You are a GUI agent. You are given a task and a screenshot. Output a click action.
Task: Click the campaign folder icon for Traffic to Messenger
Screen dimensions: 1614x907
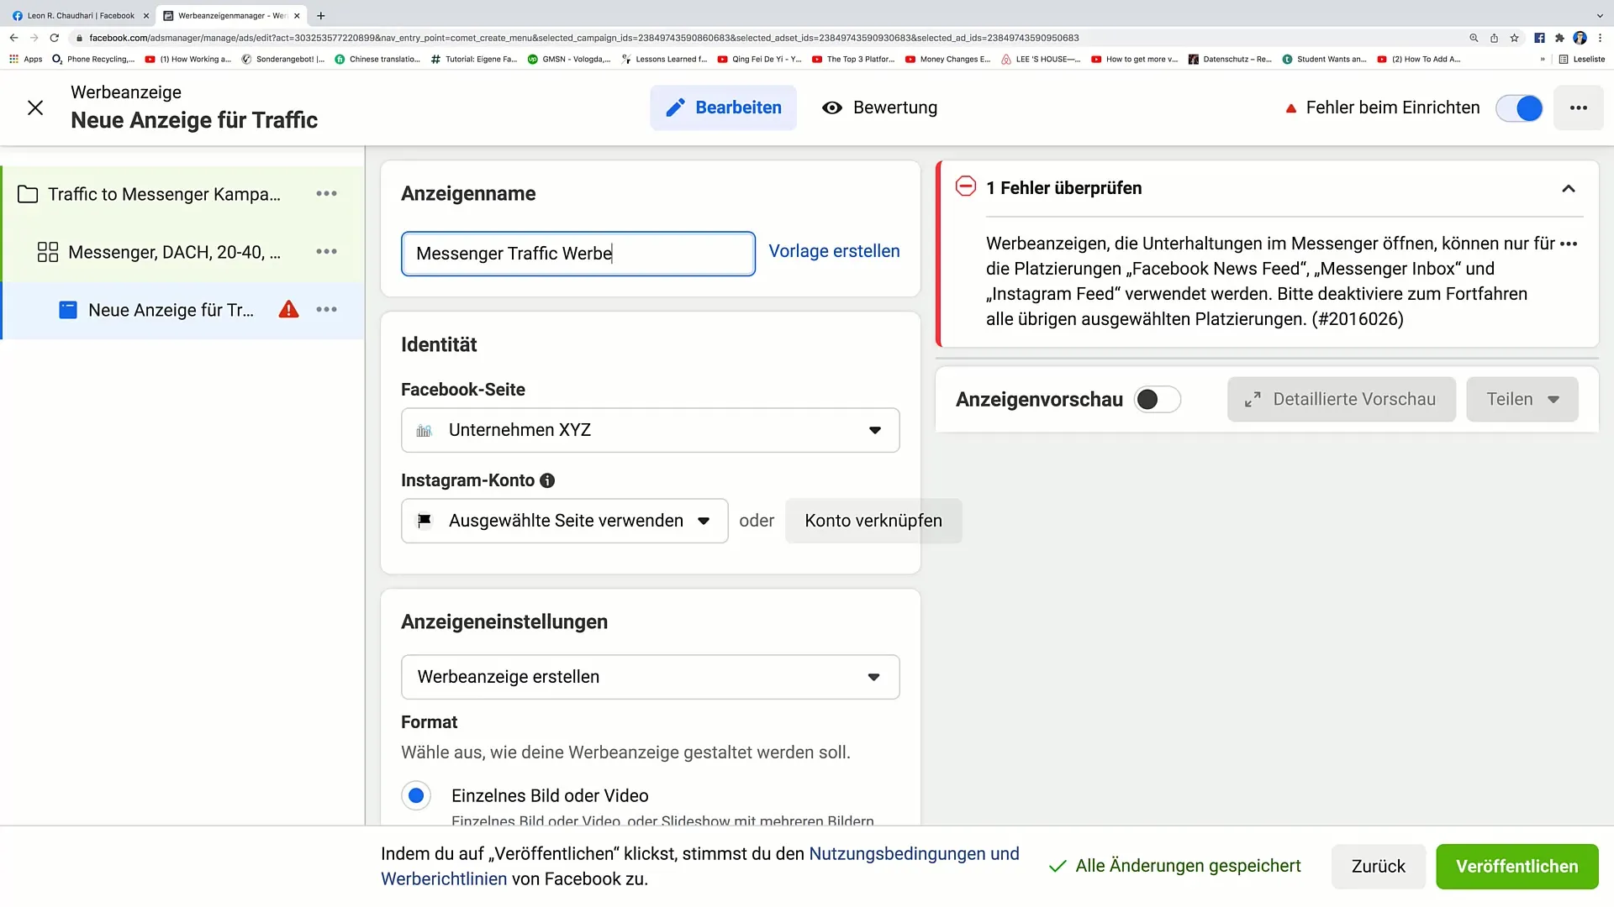(x=28, y=194)
